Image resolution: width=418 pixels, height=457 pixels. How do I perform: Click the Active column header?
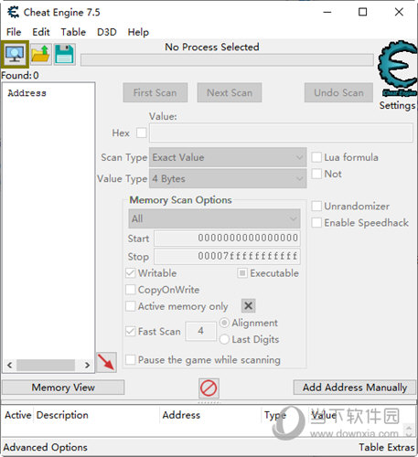[18, 415]
